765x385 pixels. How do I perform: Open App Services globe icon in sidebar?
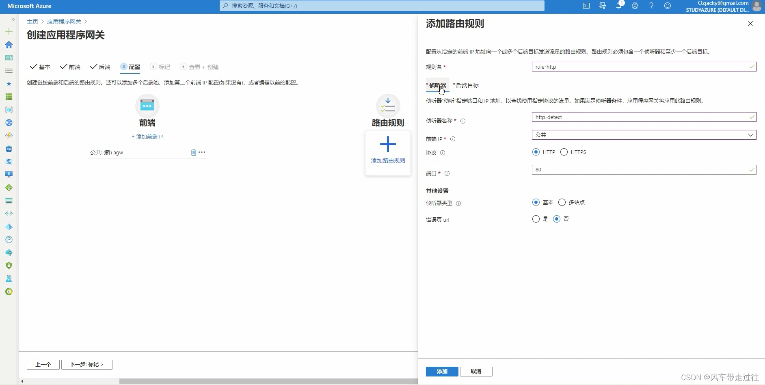click(9, 123)
